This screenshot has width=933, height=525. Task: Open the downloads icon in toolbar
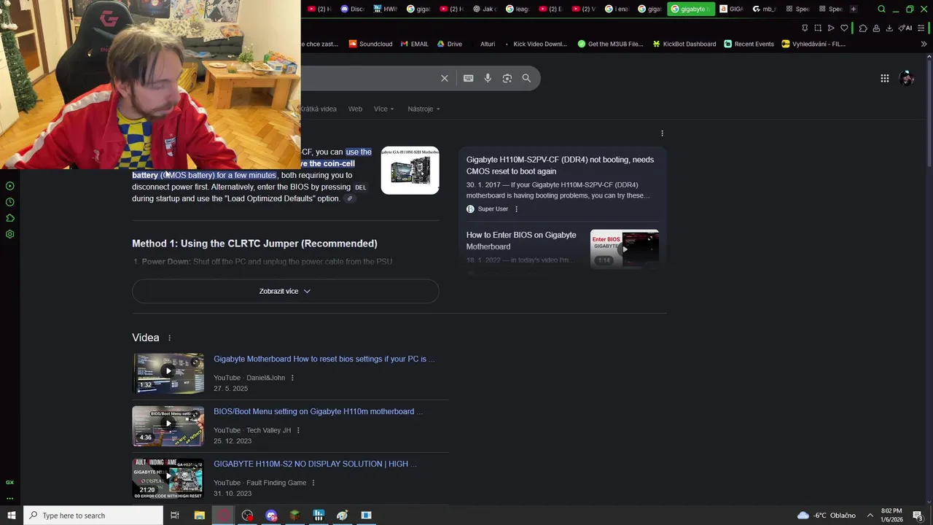tap(889, 28)
